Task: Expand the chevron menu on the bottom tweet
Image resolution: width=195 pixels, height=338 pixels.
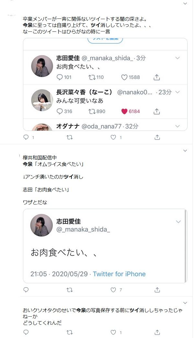Action: point(185,303)
